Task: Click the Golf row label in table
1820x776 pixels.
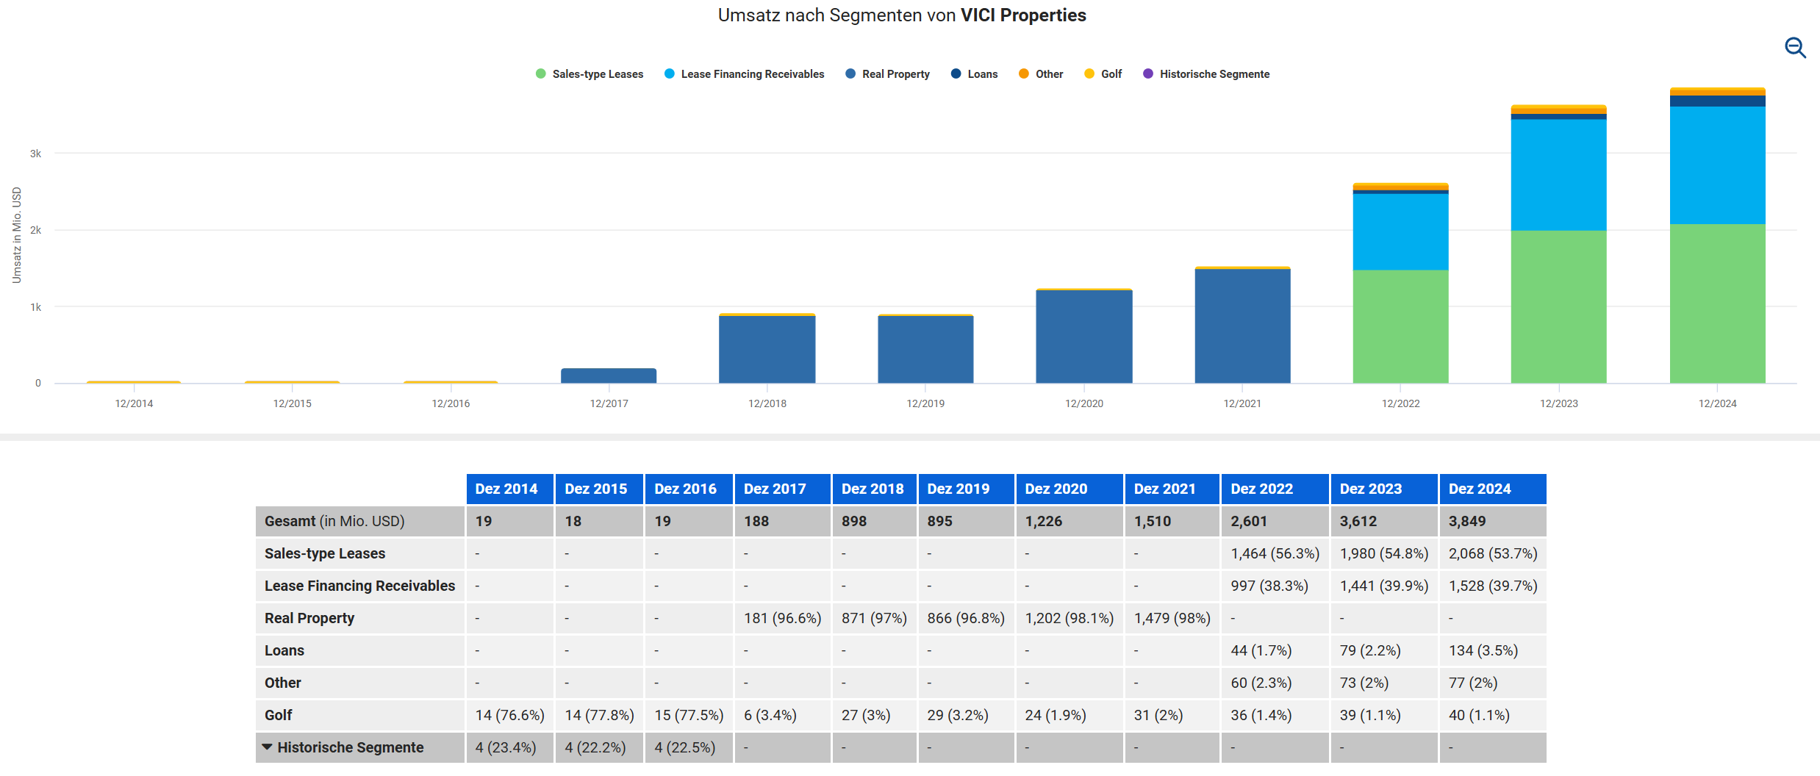Action: pos(279,715)
